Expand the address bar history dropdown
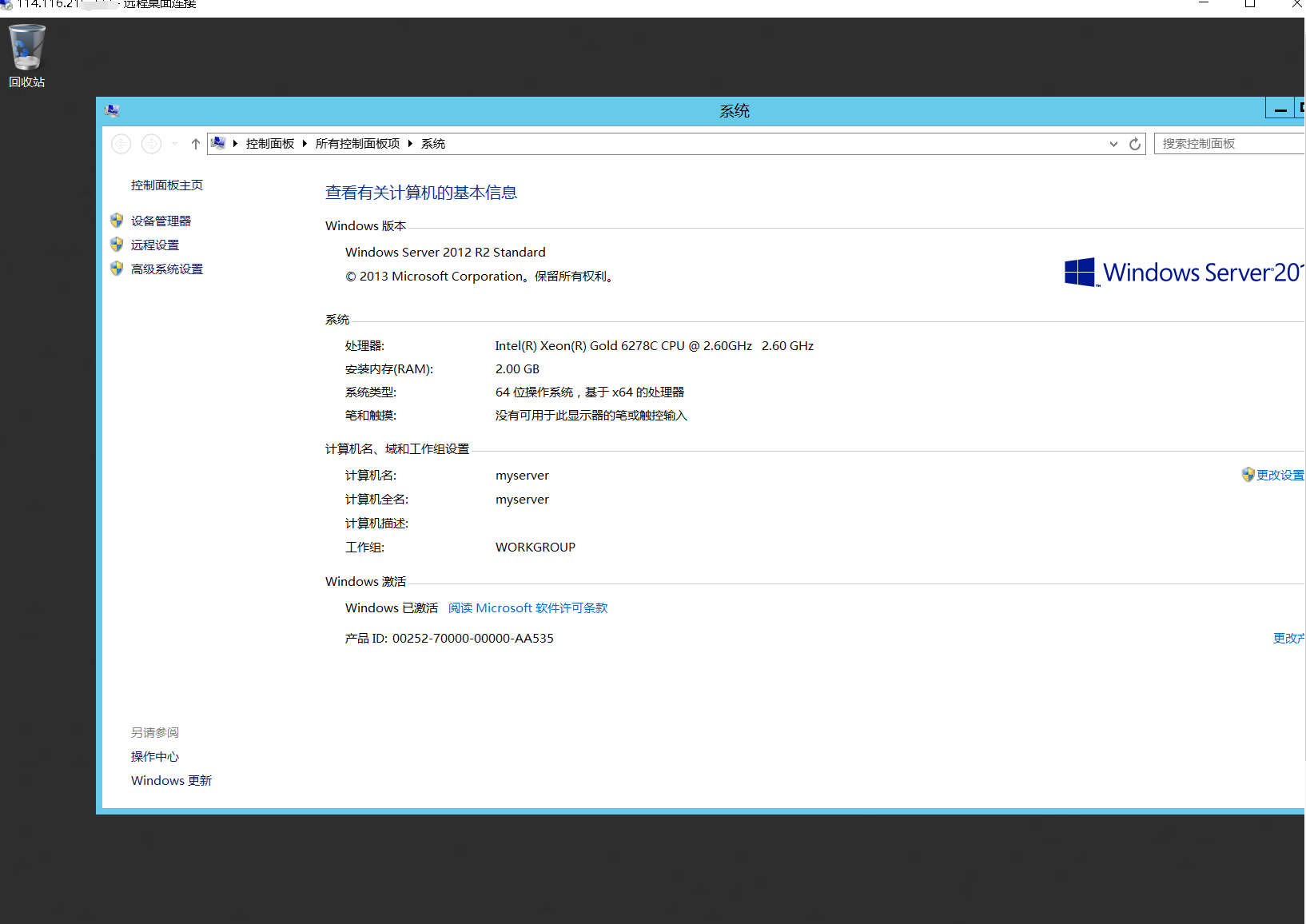The width and height of the screenshot is (1306, 924). (1113, 144)
